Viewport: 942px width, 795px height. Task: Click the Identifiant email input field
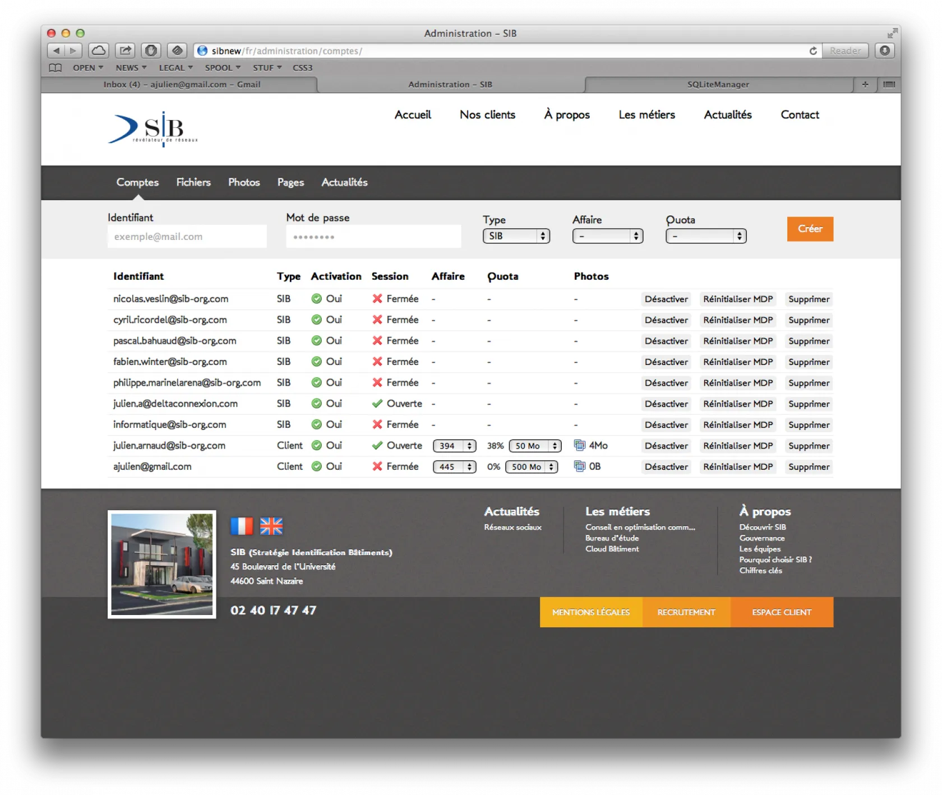coord(187,237)
